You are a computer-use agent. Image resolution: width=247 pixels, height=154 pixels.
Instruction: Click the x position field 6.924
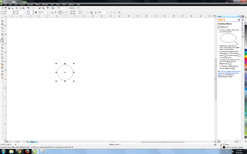(7, 11)
